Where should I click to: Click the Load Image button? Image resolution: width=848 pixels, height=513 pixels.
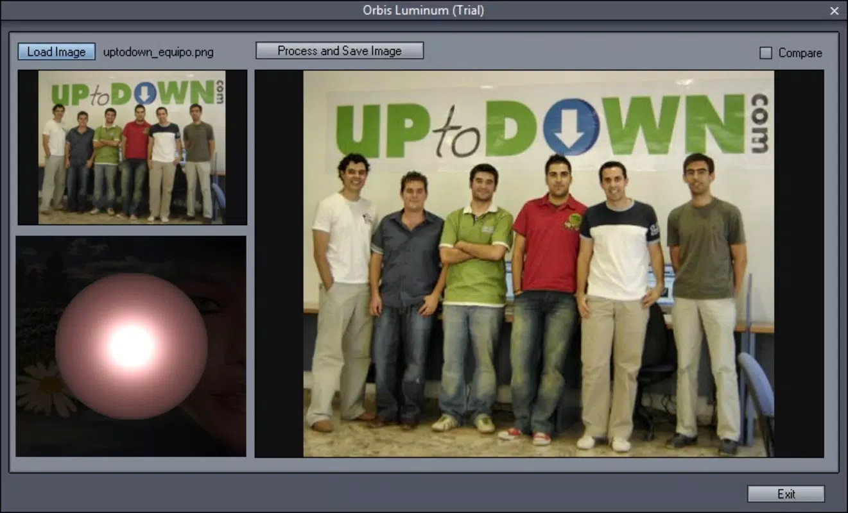(56, 52)
